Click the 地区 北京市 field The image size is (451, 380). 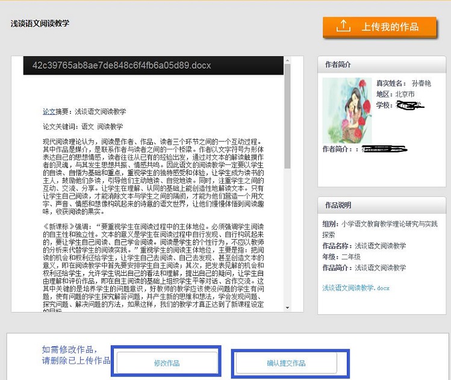(395, 94)
